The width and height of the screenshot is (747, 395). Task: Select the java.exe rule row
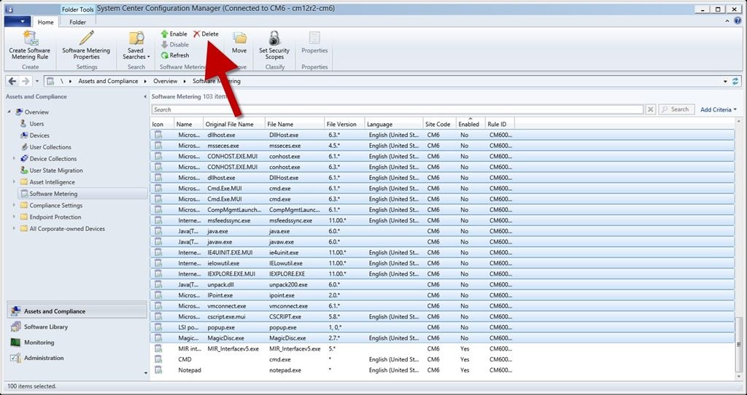click(442, 231)
